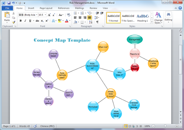Open the font name dropdown
Screen dimensions: 184x130
tap(37, 15)
